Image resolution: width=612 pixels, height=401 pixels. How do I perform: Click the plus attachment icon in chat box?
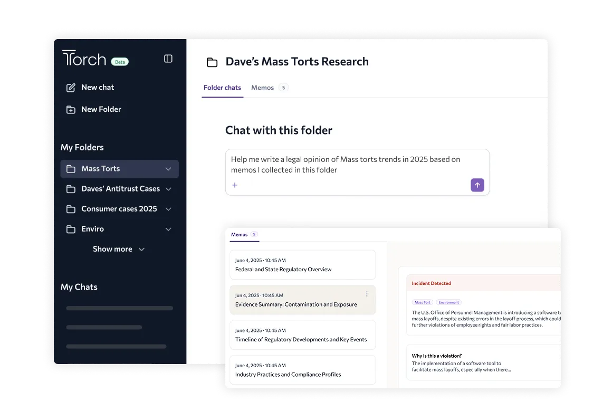[235, 185]
